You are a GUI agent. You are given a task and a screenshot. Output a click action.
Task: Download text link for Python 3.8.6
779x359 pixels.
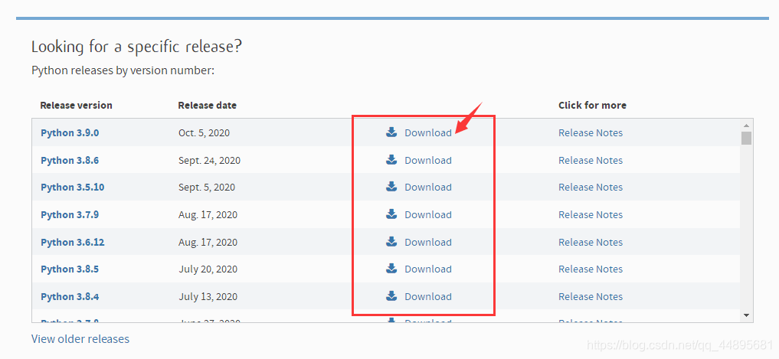click(428, 160)
